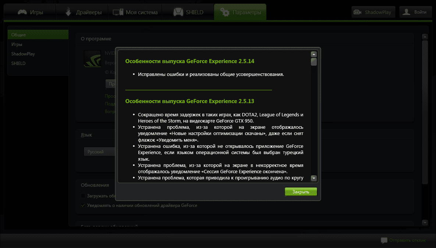Click the gamepad icon on Игры tab
Viewport: 436px width, 248px height.
[22, 12]
